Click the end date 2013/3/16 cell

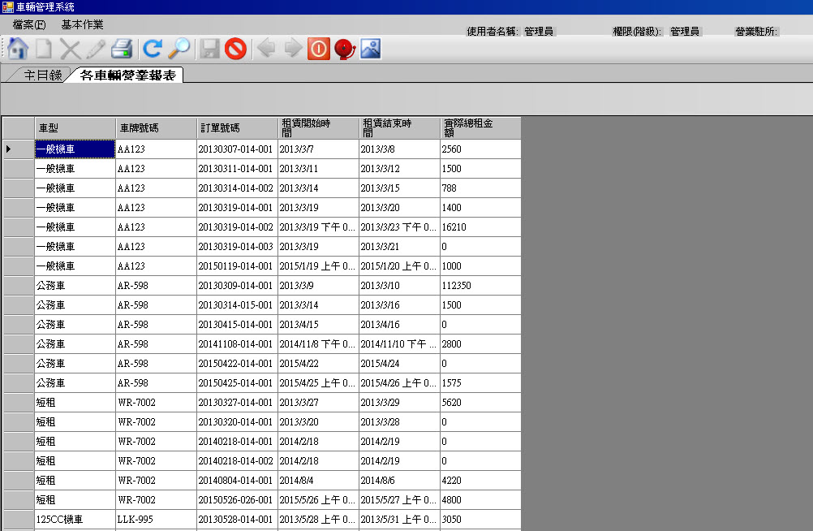pyautogui.click(x=400, y=304)
